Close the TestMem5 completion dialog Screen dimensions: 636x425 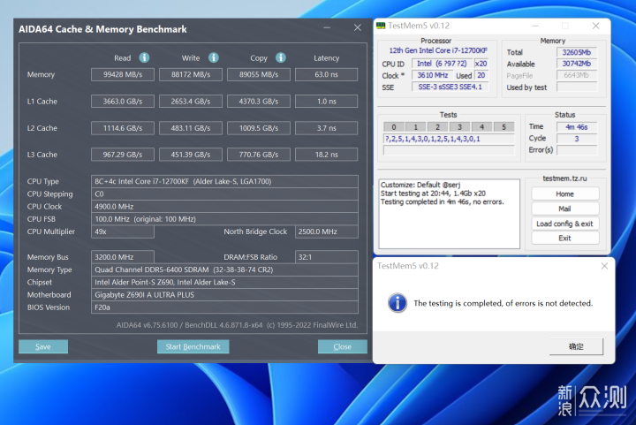click(x=604, y=266)
